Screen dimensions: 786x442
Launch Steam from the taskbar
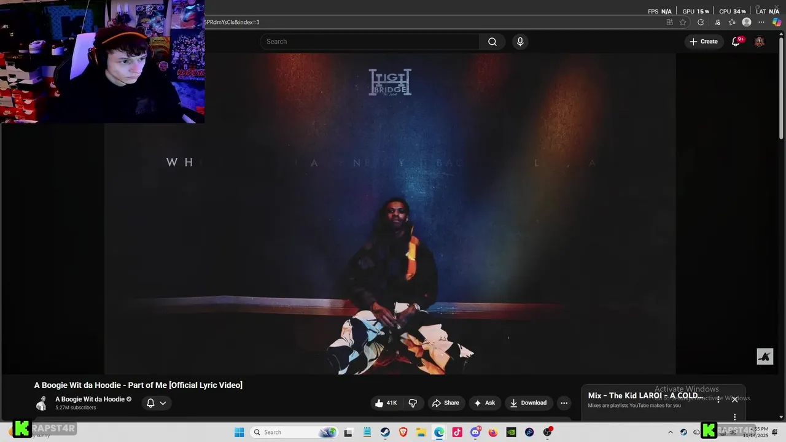click(384, 432)
